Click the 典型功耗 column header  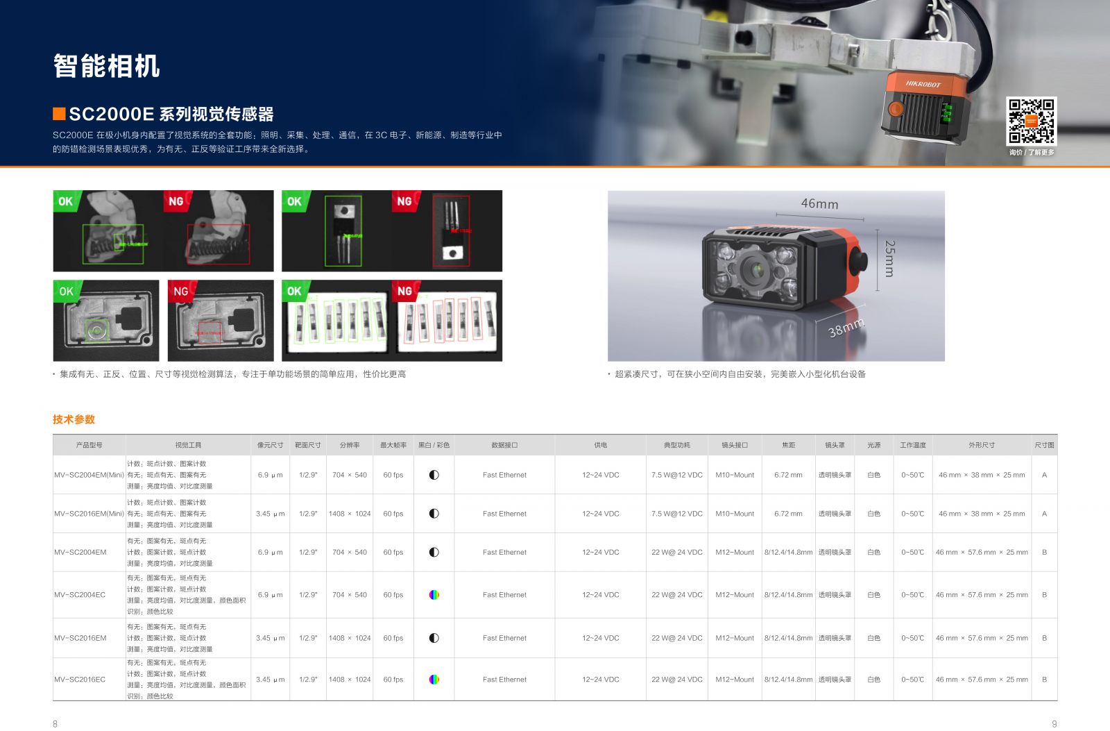point(677,445)
